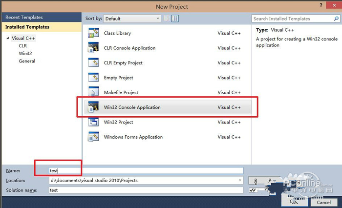The image size is (342, 208).
Task: Switch to medium icons view
Action: click(x=175, y=19)
